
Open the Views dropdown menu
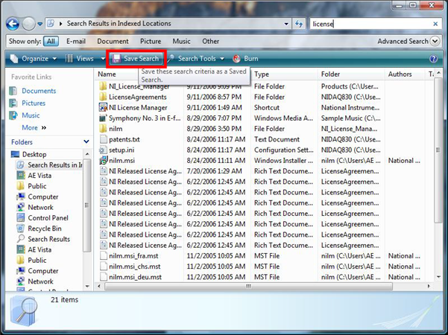[x=83, y=58]
